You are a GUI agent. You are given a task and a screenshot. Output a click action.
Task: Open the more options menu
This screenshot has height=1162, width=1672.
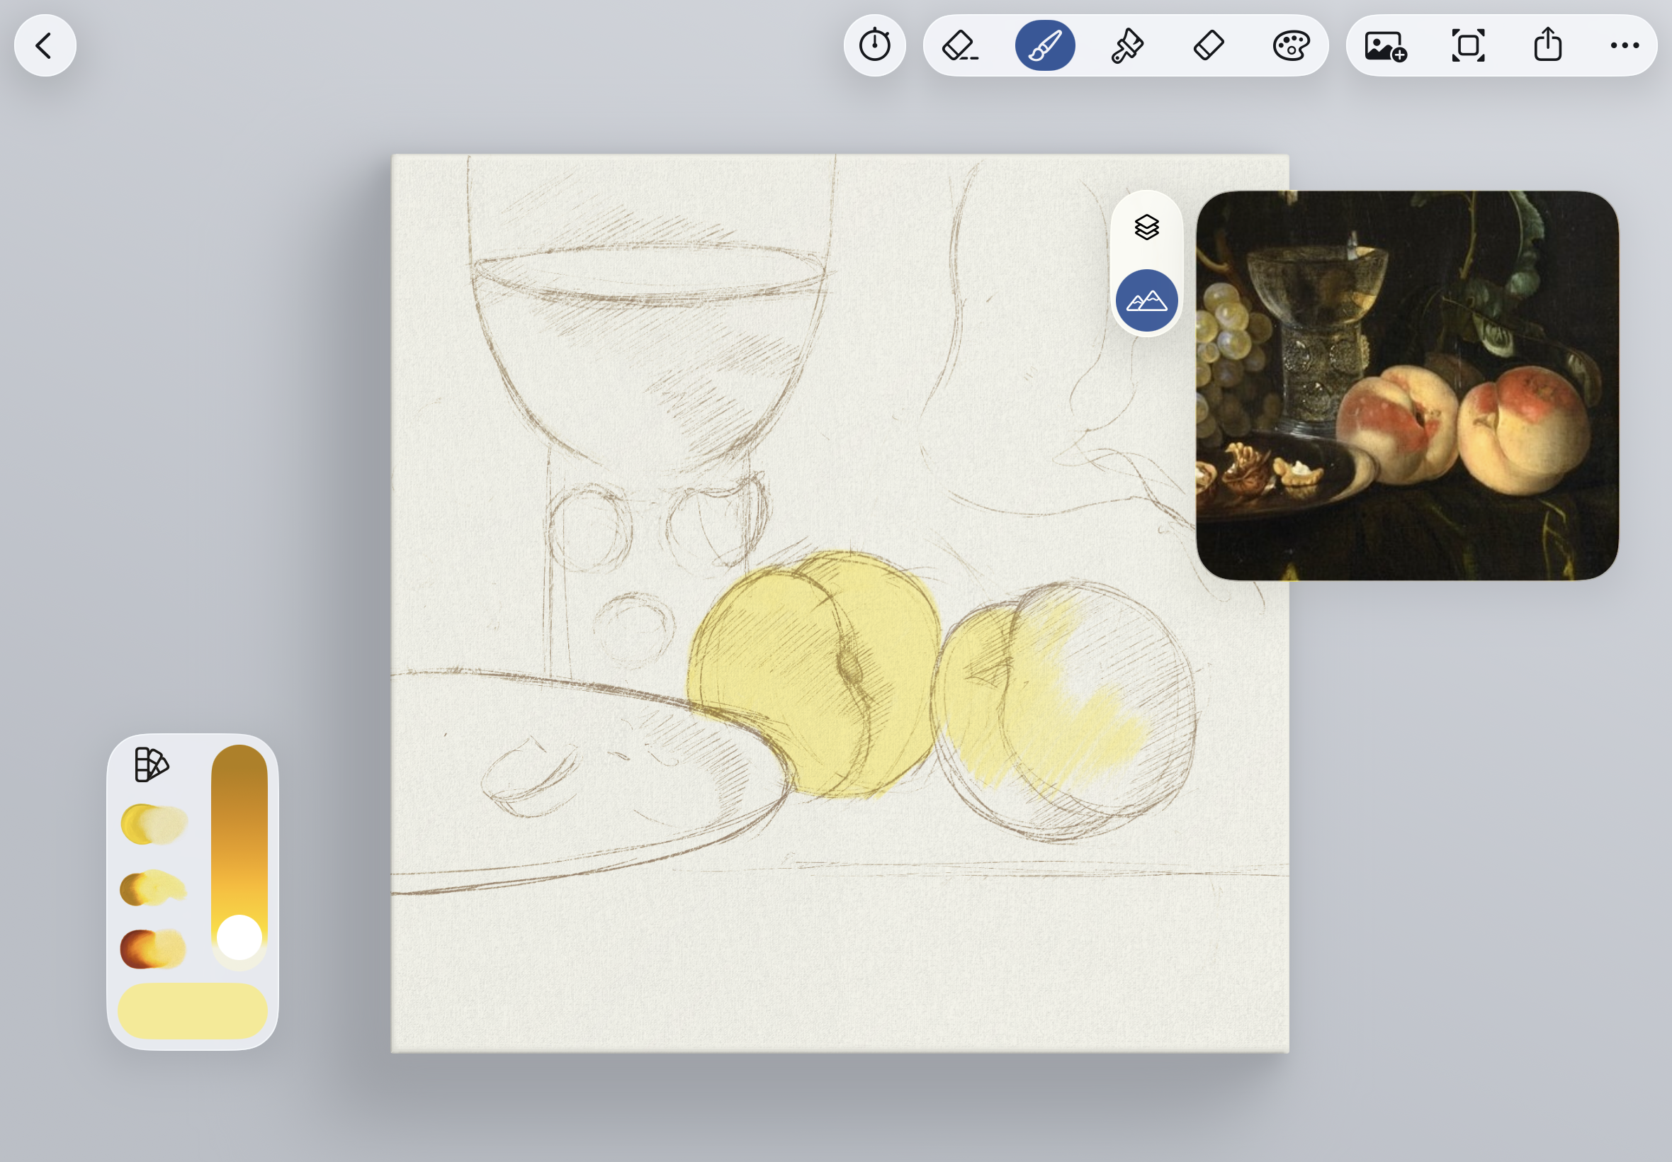1624,46
